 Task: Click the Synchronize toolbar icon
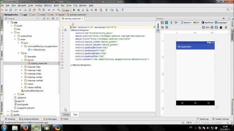11,10
